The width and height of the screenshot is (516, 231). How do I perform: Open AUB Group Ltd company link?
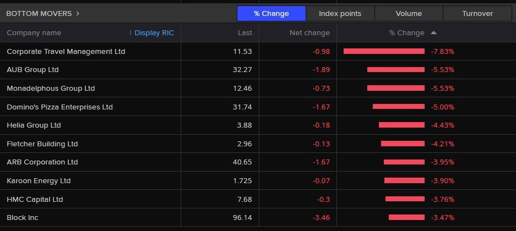point(32,70)
